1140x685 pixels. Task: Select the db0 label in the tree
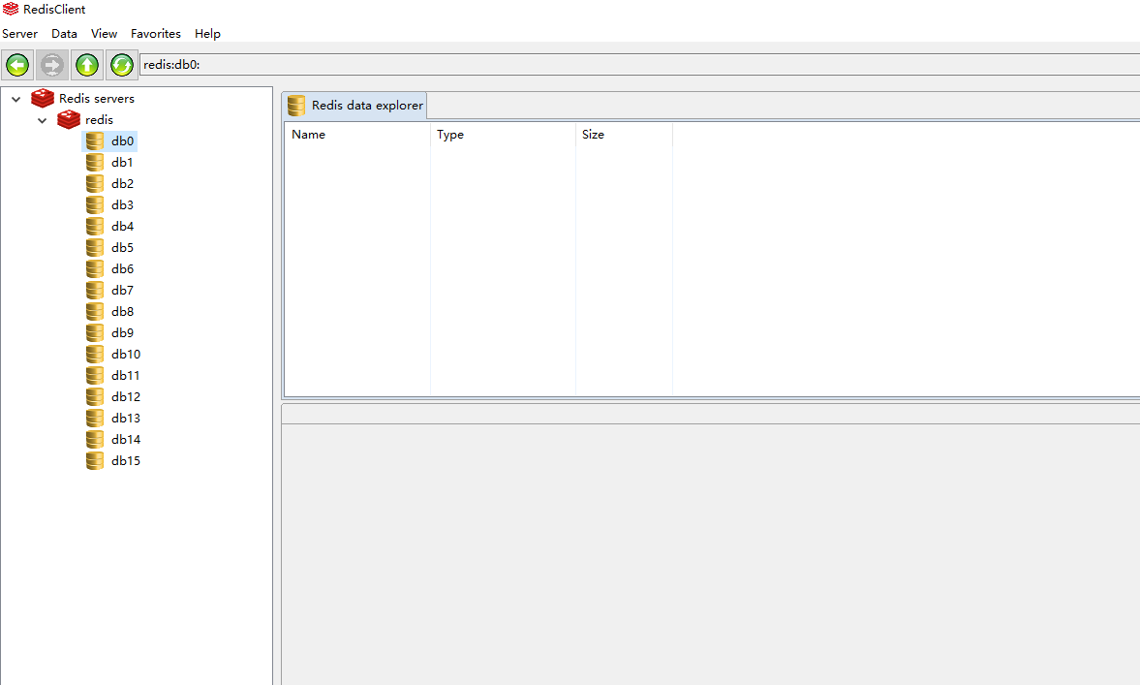pos(122,141)
